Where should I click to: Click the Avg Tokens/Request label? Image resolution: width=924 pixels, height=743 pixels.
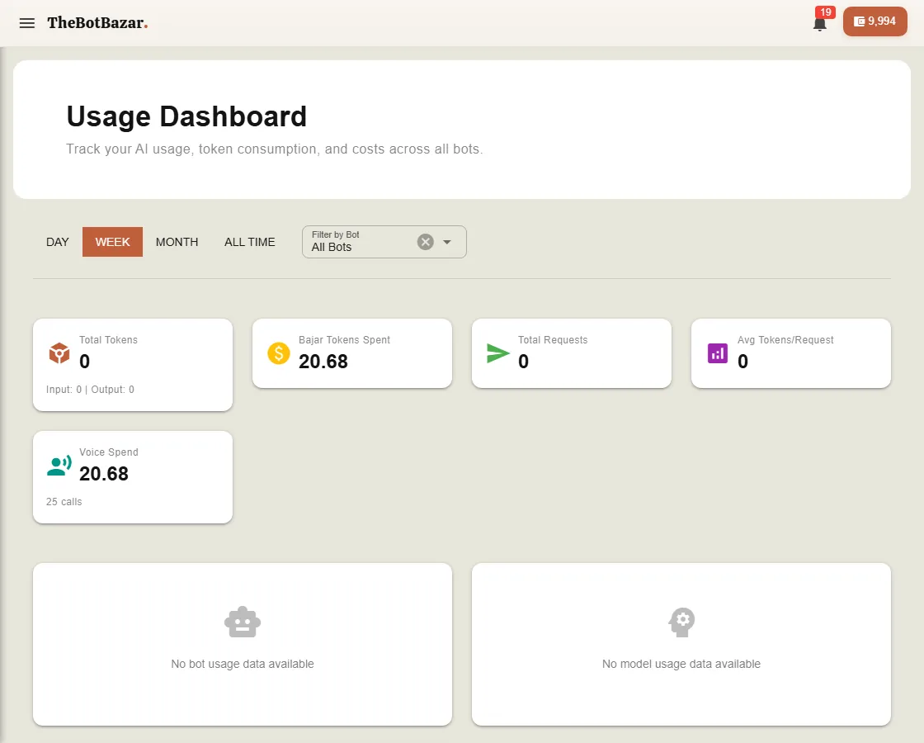(785, 339)
